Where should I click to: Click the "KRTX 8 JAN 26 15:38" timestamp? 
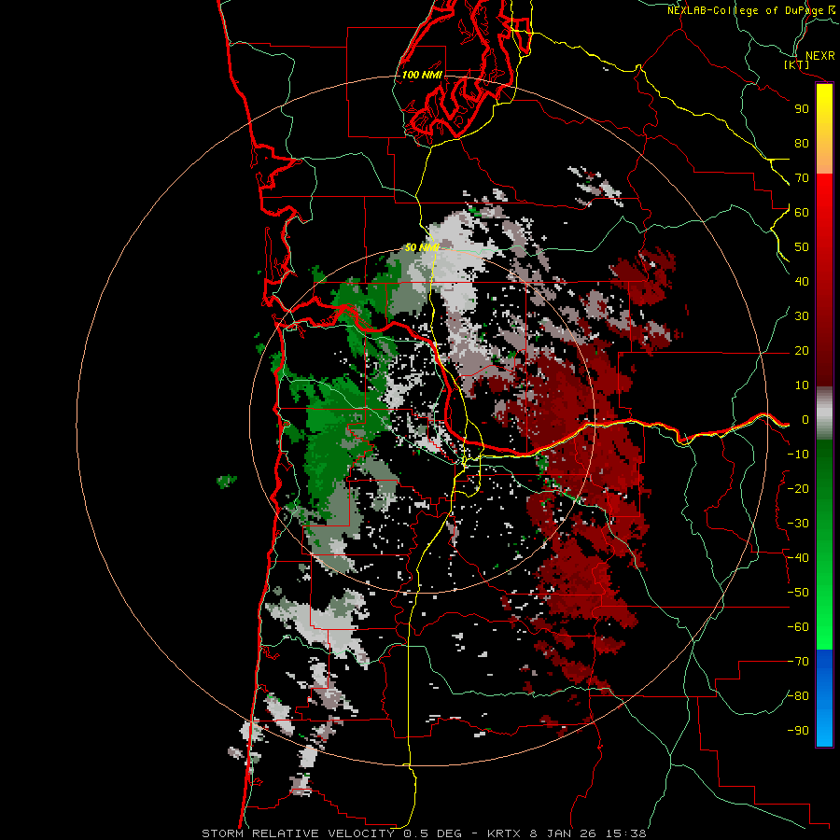tap(567, 833)
